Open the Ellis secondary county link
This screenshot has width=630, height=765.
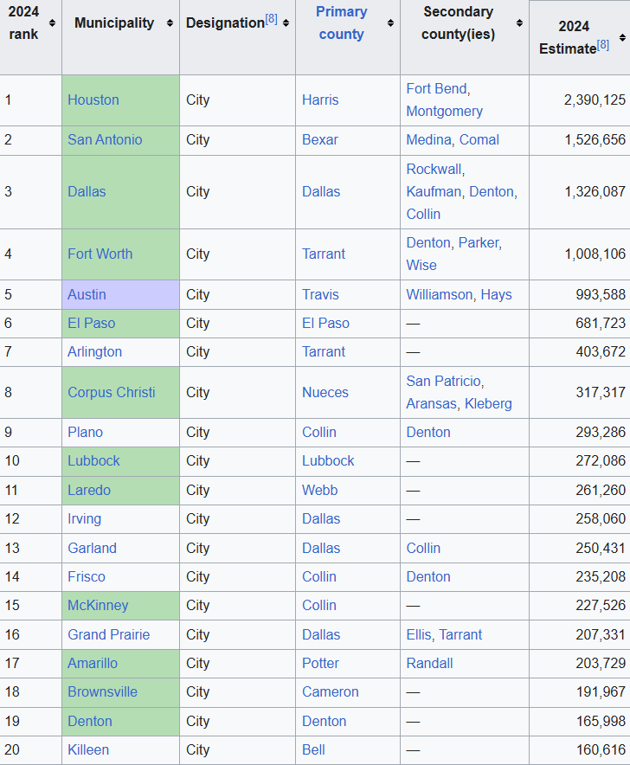point(419,634)
